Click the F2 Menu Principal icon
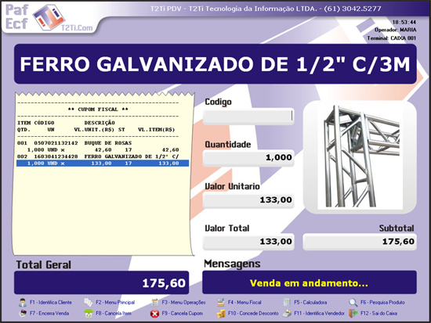The height and width of the screenshot is (323, 431). click(89, 303)
